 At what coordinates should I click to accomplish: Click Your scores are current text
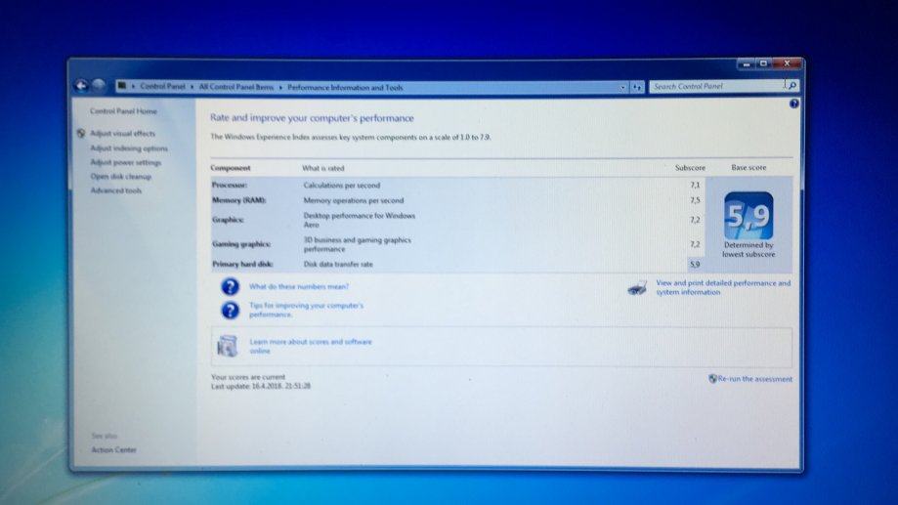pyautogui.click(x=248, y=377)
